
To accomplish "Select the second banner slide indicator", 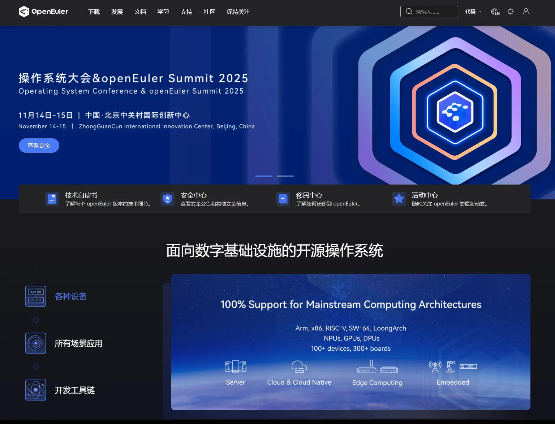I will pyautogui.click(x=285, y=176).
